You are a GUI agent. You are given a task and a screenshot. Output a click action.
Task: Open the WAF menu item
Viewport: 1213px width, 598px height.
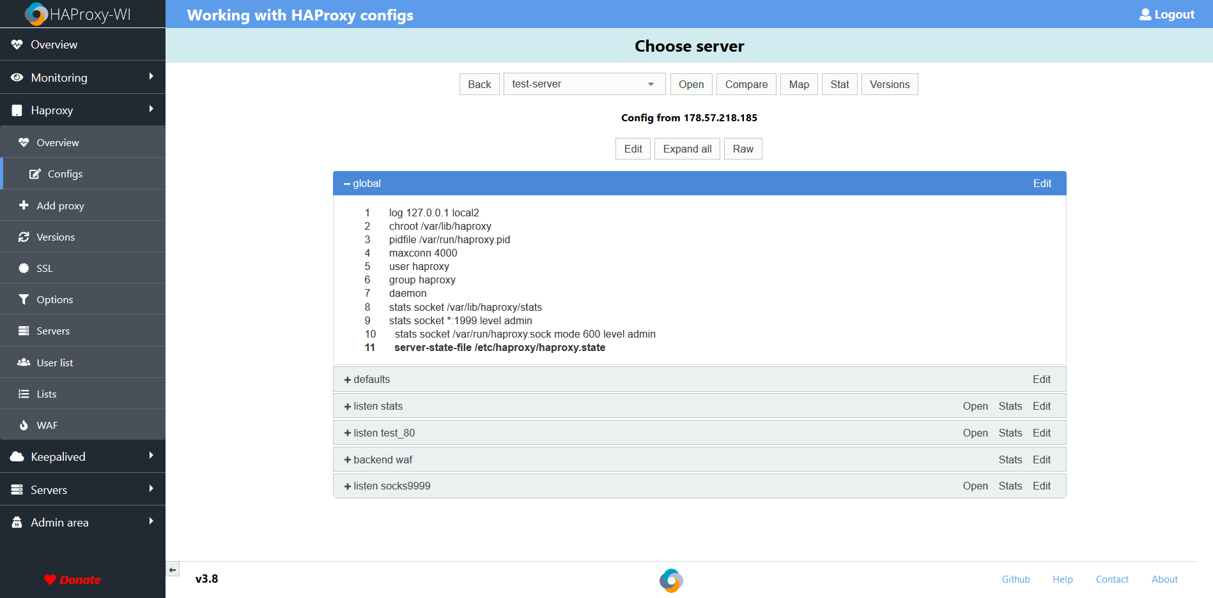pyautogui.click(x=82, y=425)
